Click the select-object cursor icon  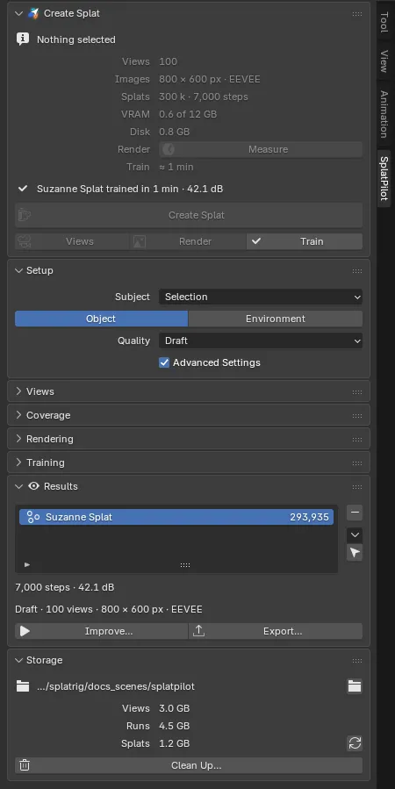click(355, 553)
